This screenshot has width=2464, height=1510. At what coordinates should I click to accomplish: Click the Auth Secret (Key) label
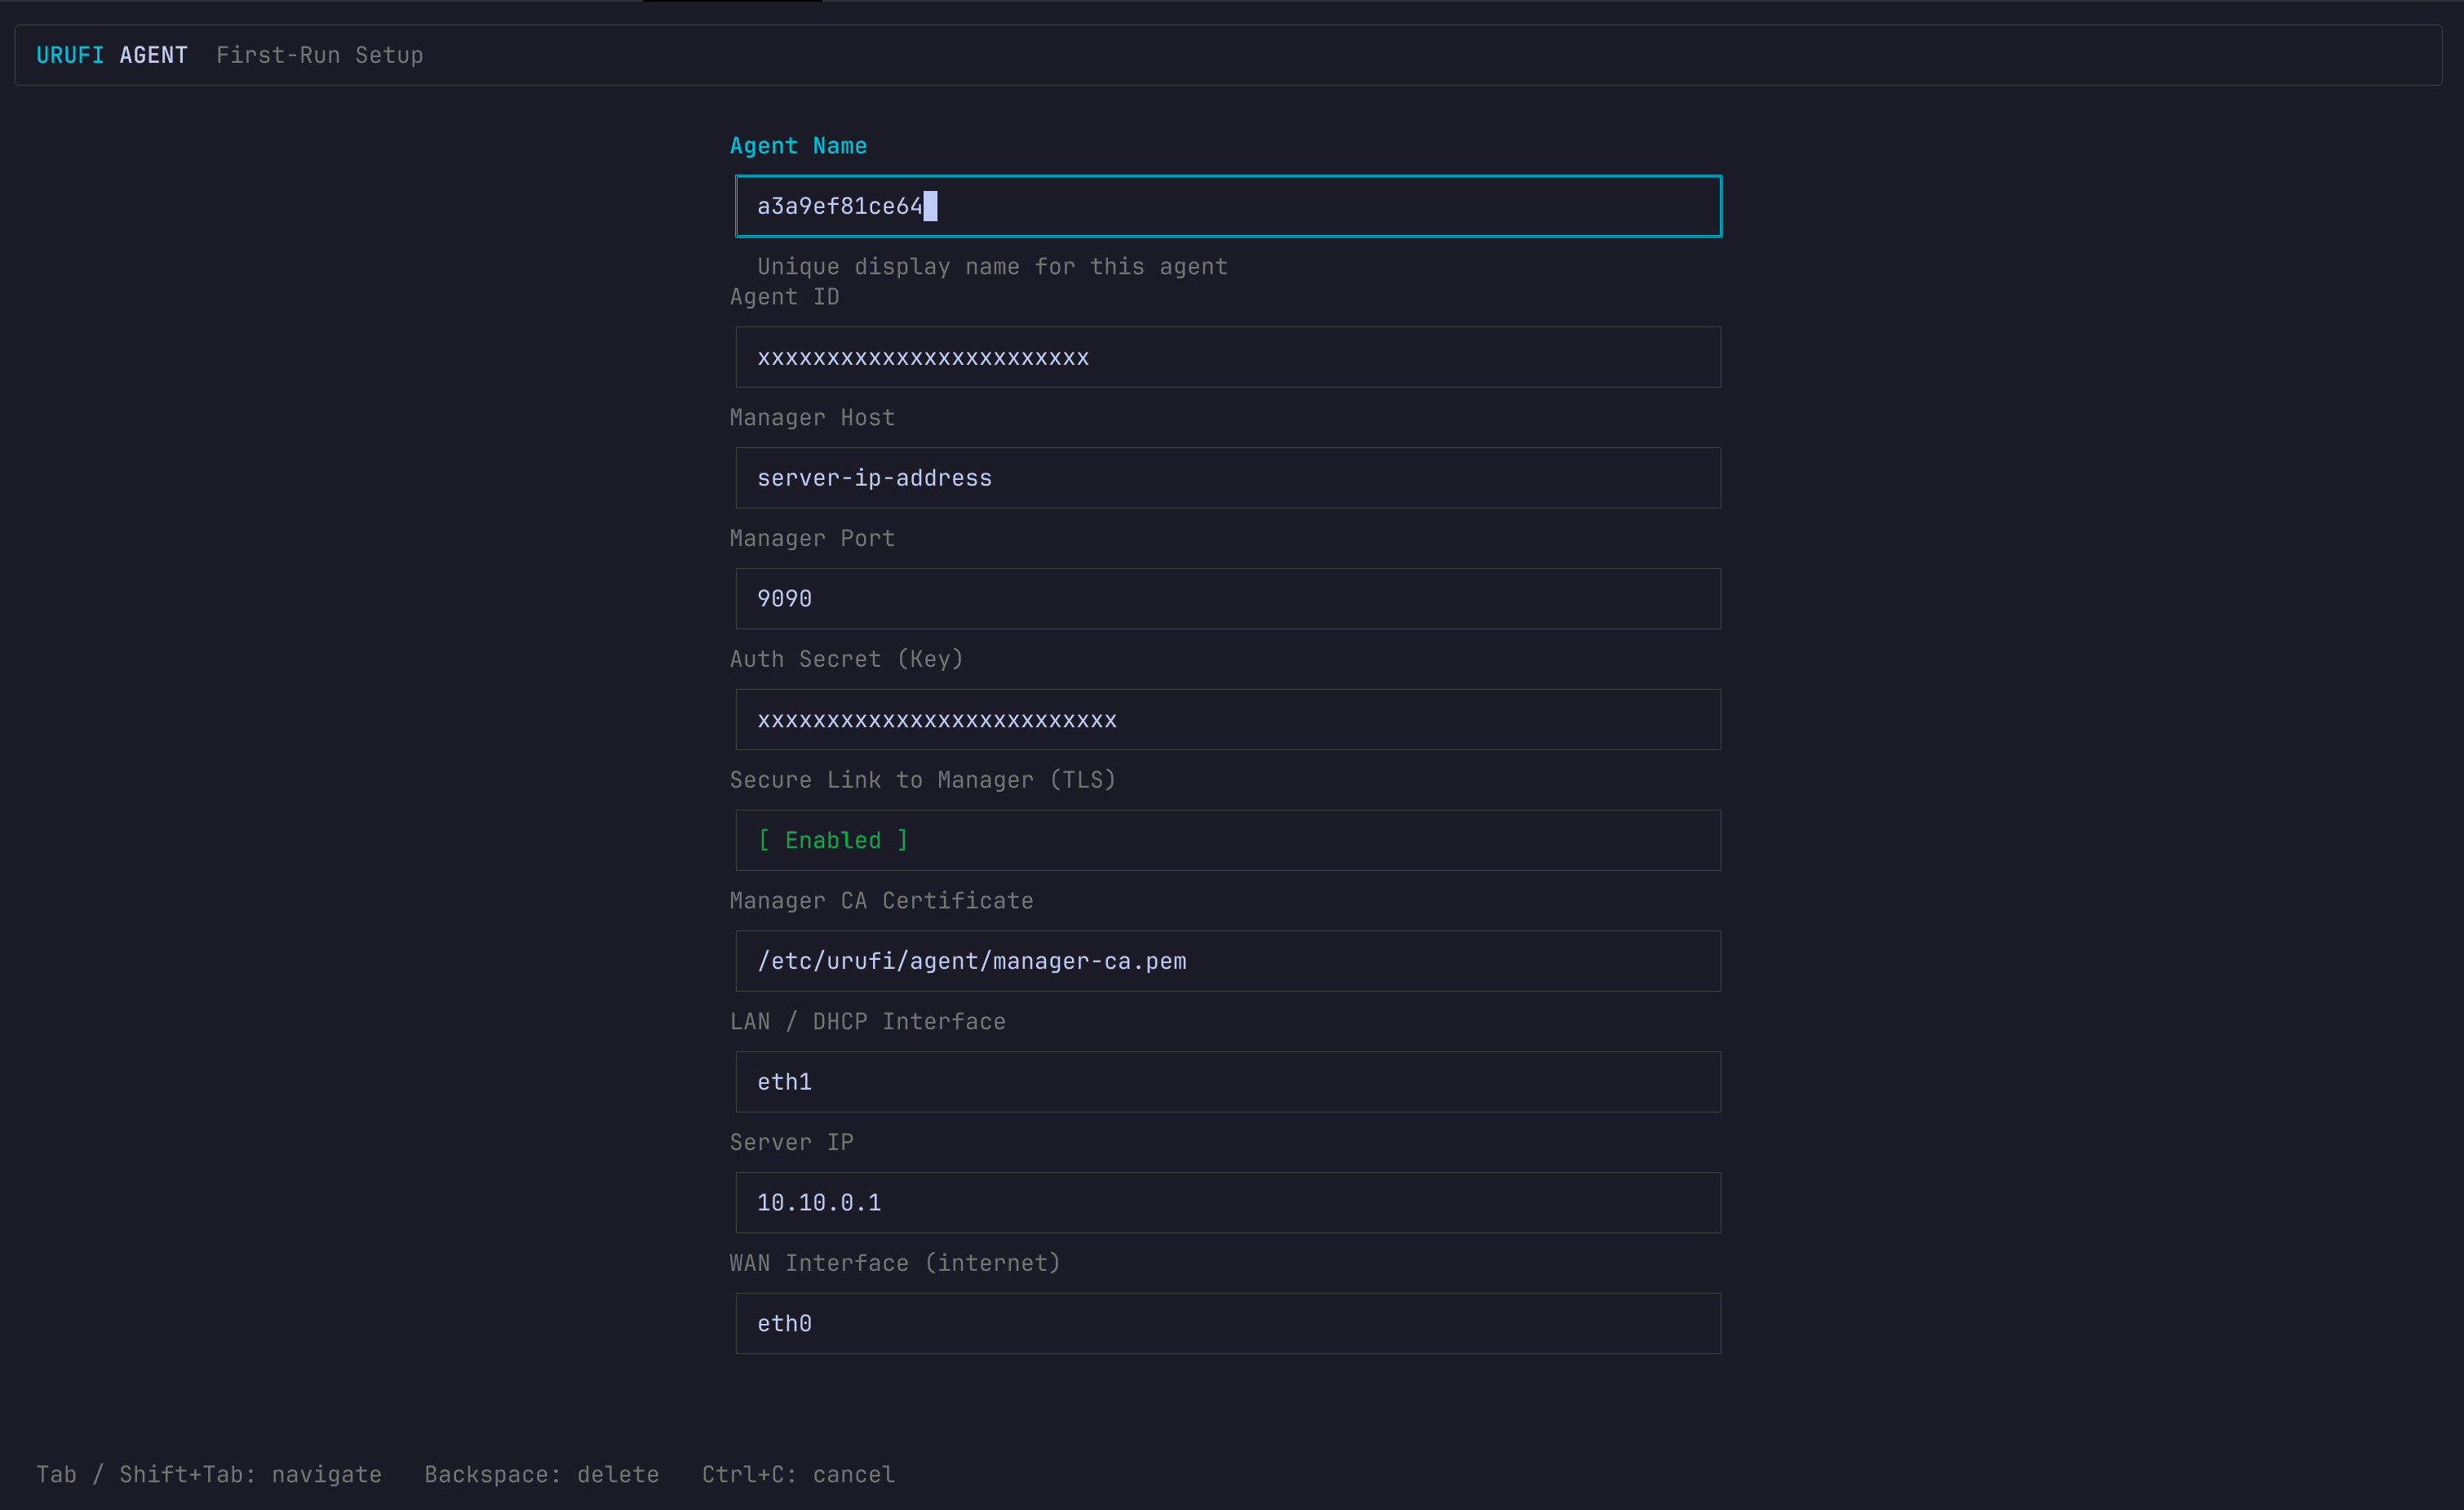pyautogui.click(x=846, y=659)
